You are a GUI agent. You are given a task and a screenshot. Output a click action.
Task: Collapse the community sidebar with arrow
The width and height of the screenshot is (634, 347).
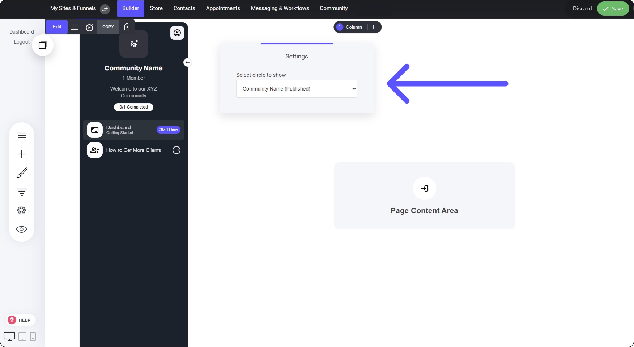(187, 62)
